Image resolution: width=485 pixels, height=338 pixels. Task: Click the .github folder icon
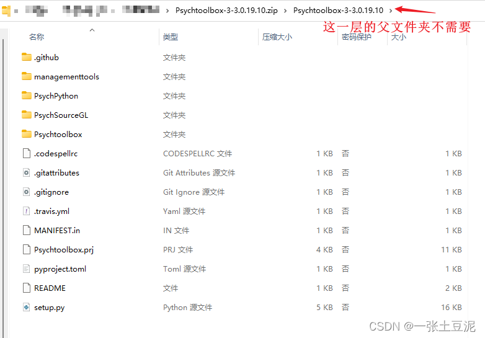27,57
